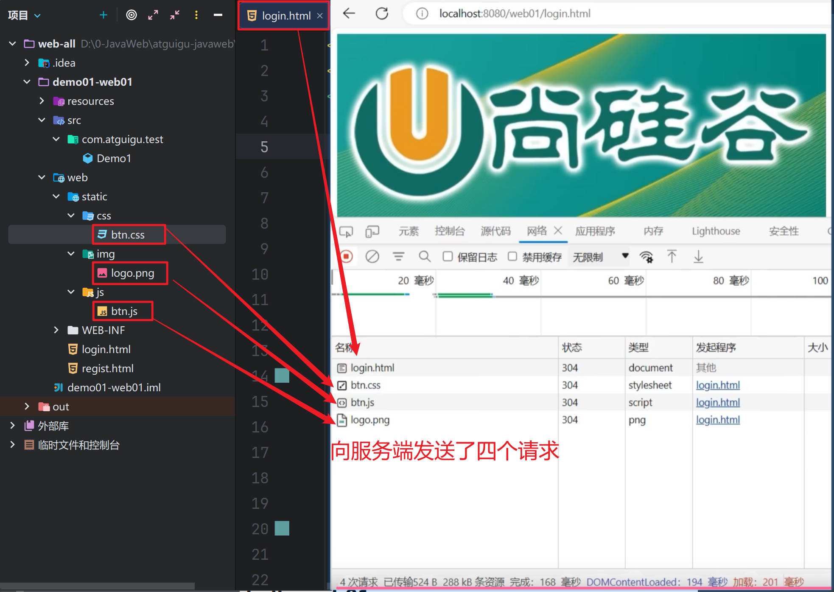The height and width of the screenshot is (592, 834).
Task: Click the record network log button
Action: (x=346, y=257)
